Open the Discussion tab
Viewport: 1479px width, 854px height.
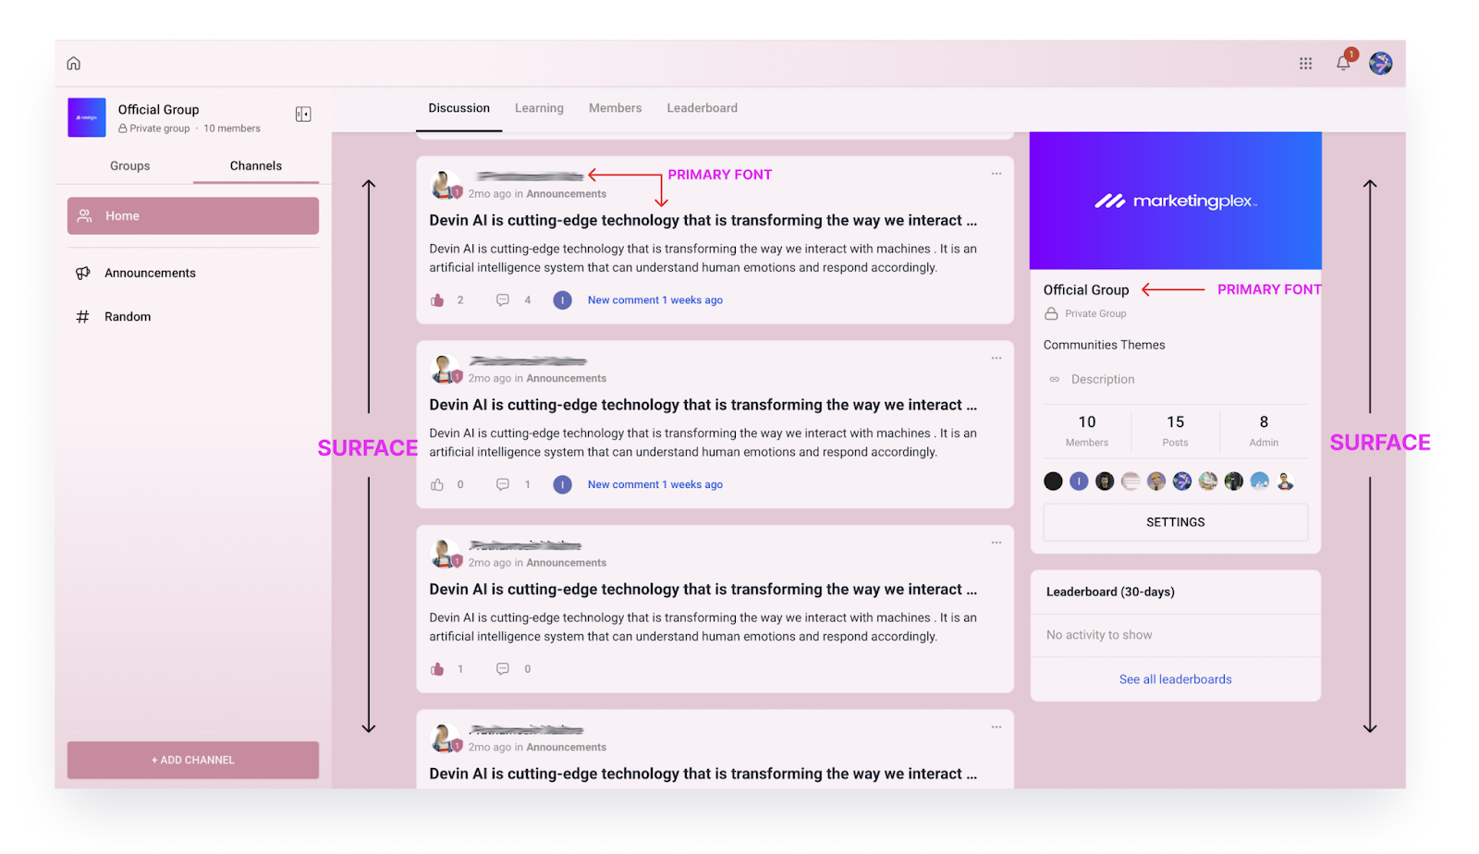pyautogui.click(x=459, y=108)
